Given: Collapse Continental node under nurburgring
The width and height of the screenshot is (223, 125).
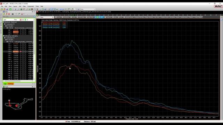Looking at the screenshot, I should click(5, 38).
